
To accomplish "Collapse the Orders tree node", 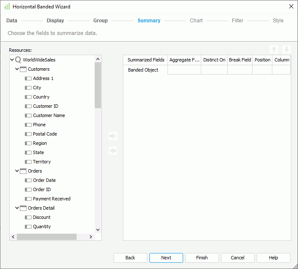I will 17,171.
